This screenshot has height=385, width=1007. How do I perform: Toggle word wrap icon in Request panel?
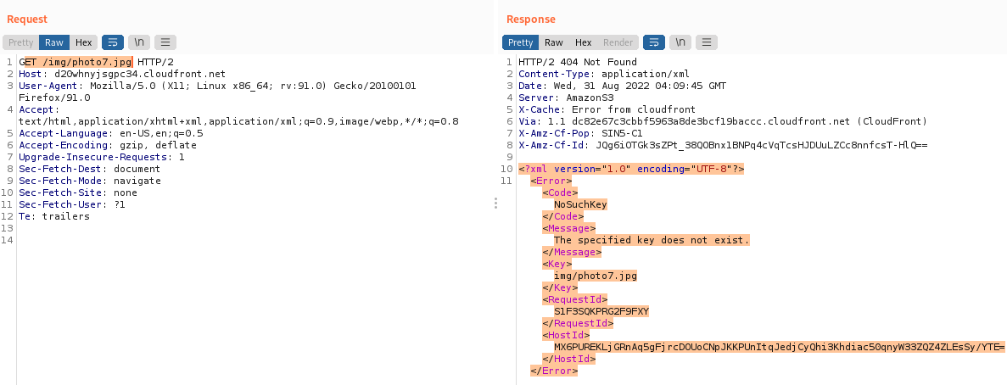(x=112, y=42)
